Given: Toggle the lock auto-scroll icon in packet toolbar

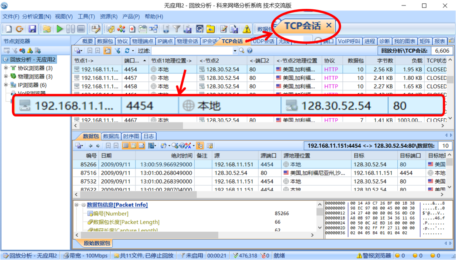Looking at the screenshot, I should (210, 146).
